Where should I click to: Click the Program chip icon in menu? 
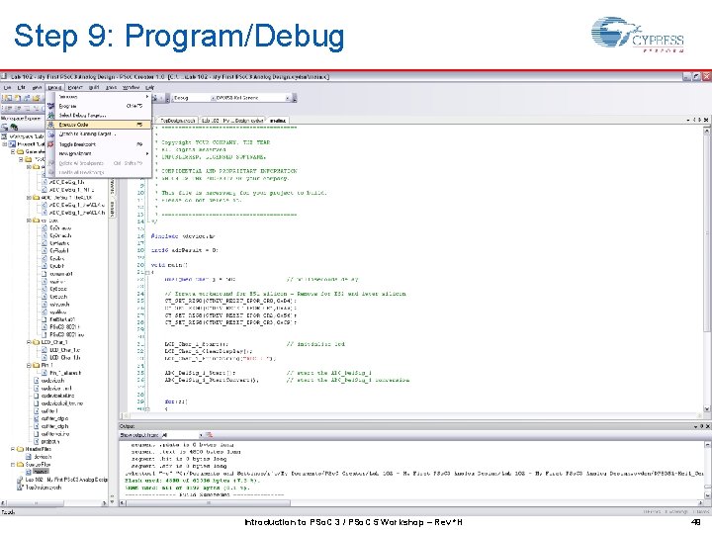point(51,106)
